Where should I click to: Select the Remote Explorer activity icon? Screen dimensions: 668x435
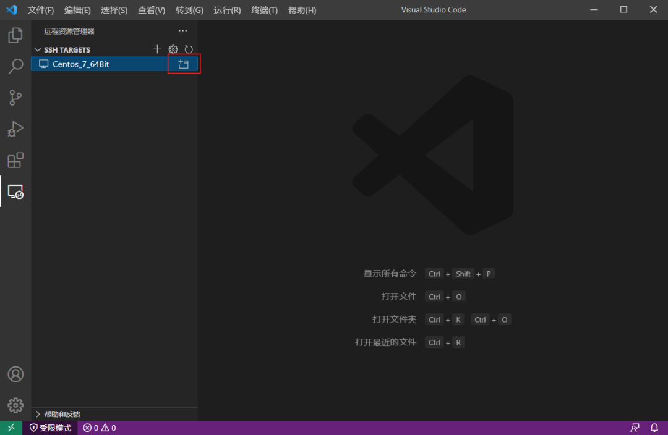point(15,192)
